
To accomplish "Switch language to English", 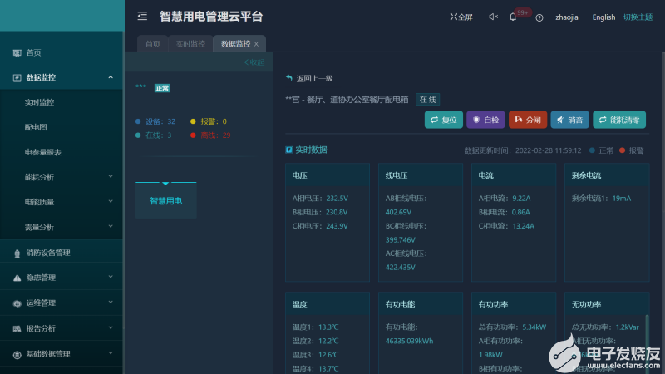I will pos(603,17).
